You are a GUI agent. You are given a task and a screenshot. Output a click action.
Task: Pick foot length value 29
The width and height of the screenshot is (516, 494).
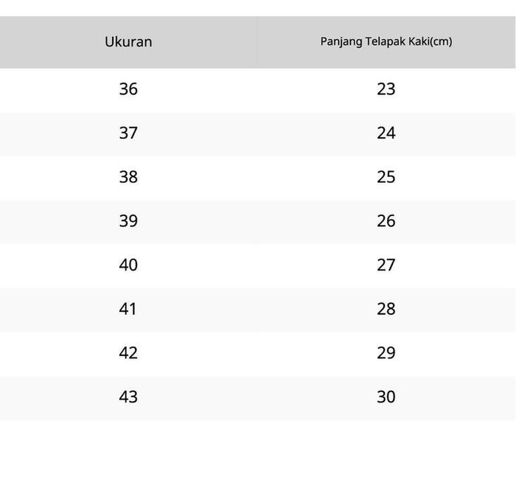386,353
